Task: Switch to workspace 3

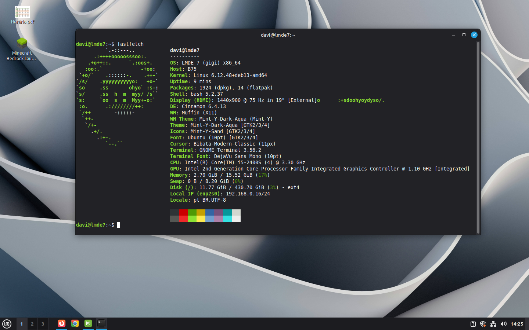Action: coord(43,324)
